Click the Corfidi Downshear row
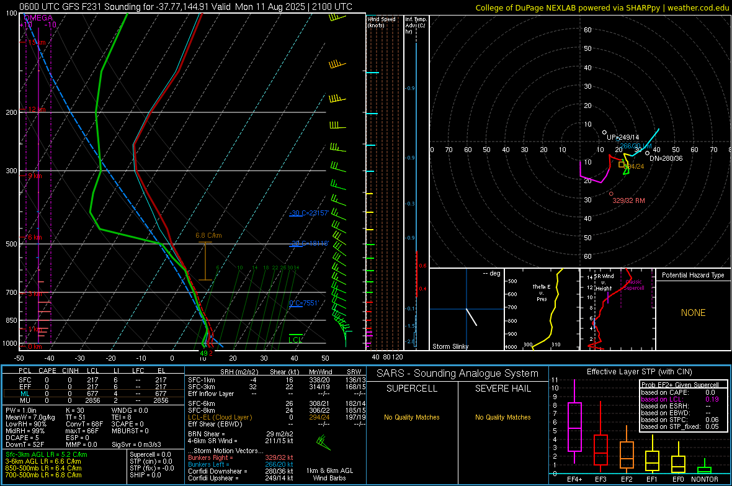Image resolution: width=732 pixels, height=486 pixels. point(241,471)
